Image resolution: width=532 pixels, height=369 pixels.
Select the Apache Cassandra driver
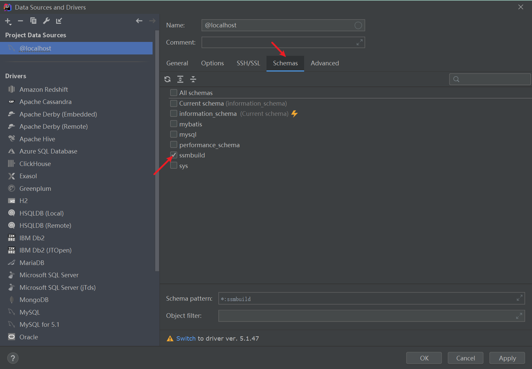coord(76,102)
